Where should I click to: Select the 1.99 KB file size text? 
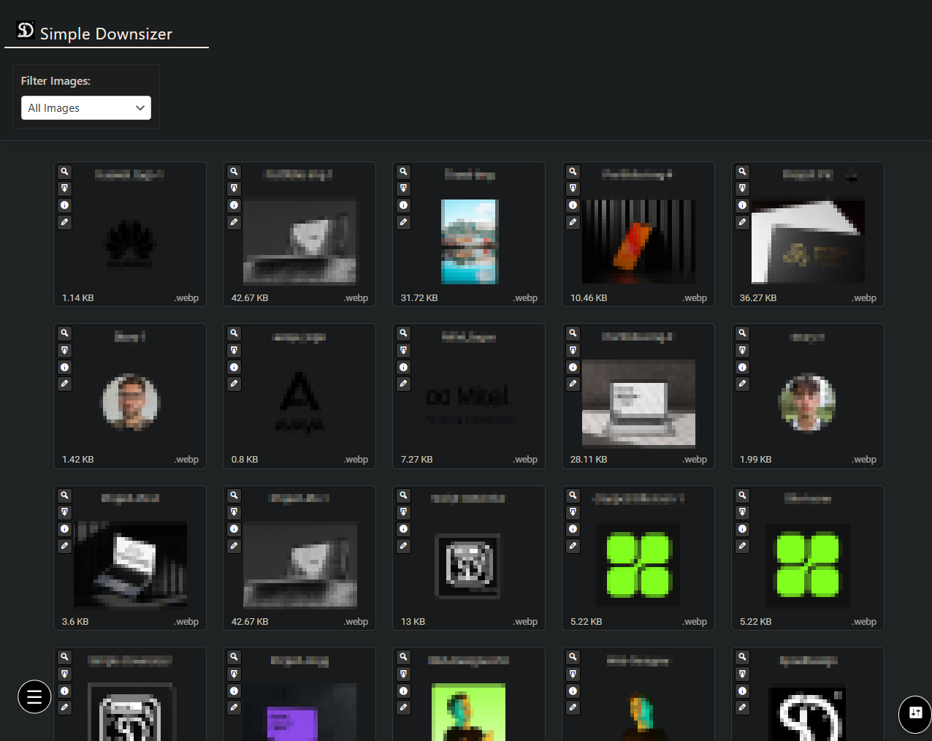(755, 460)
